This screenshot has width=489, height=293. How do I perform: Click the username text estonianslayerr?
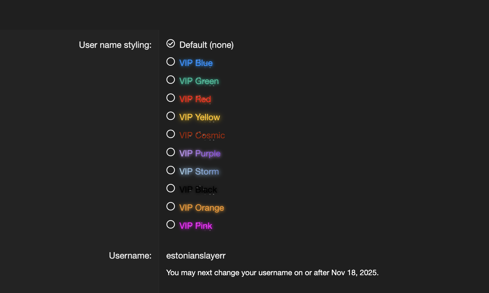coord(196,256)
